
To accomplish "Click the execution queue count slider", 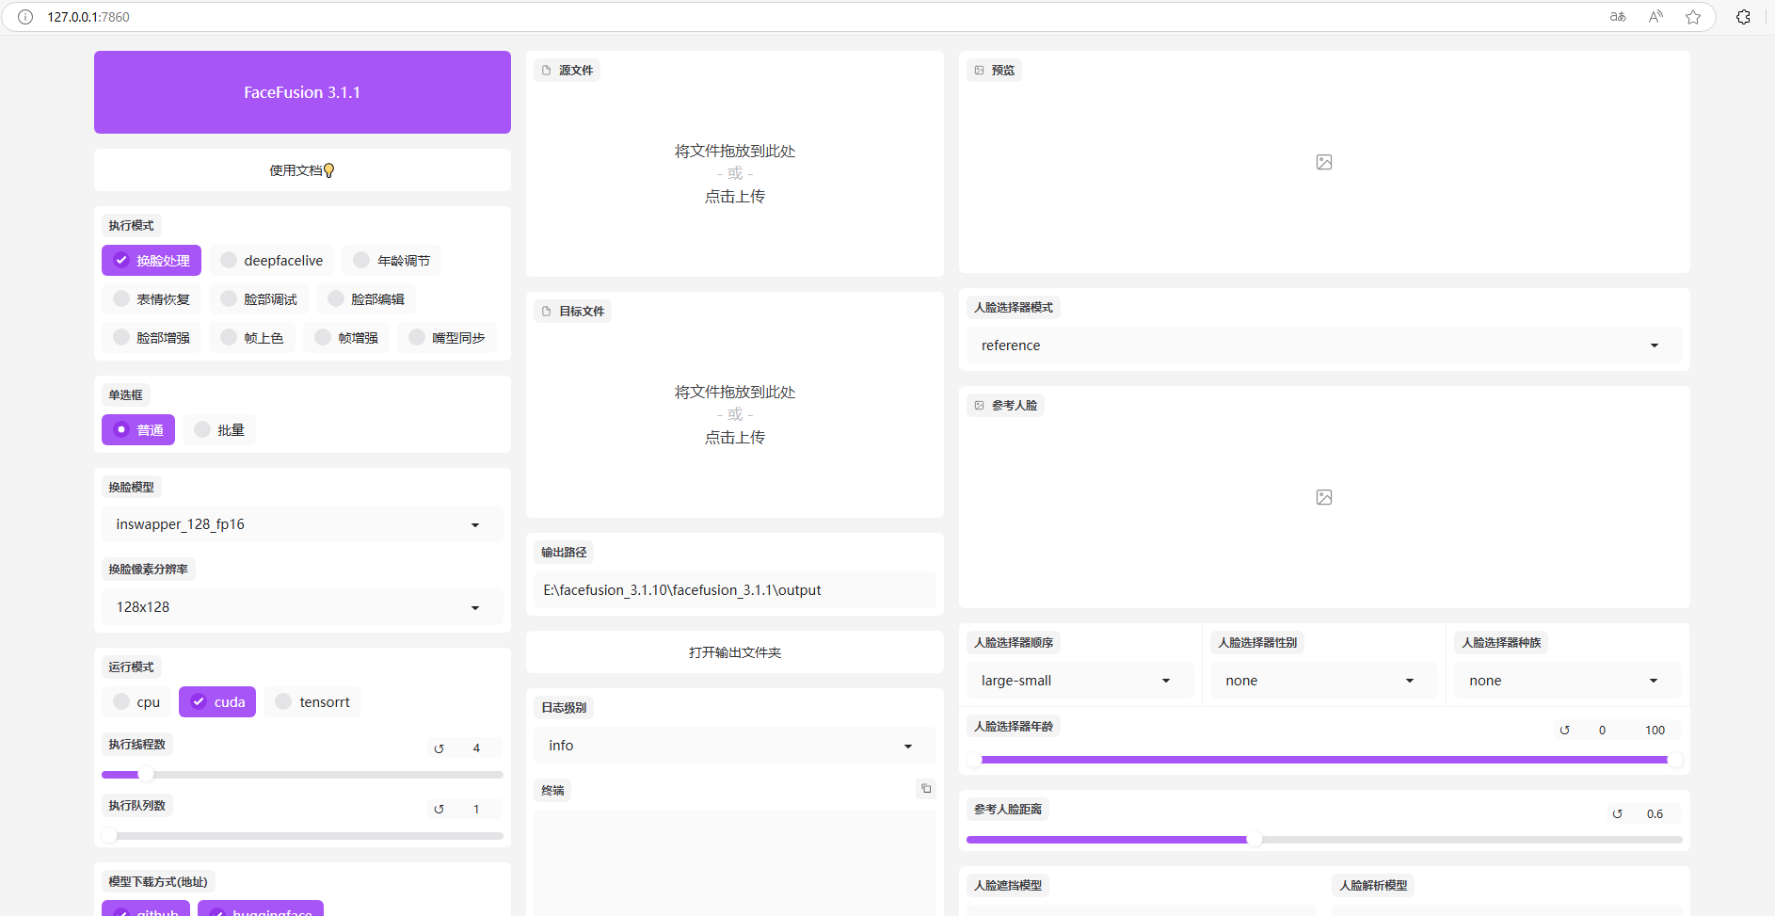I will click(302, 836).
